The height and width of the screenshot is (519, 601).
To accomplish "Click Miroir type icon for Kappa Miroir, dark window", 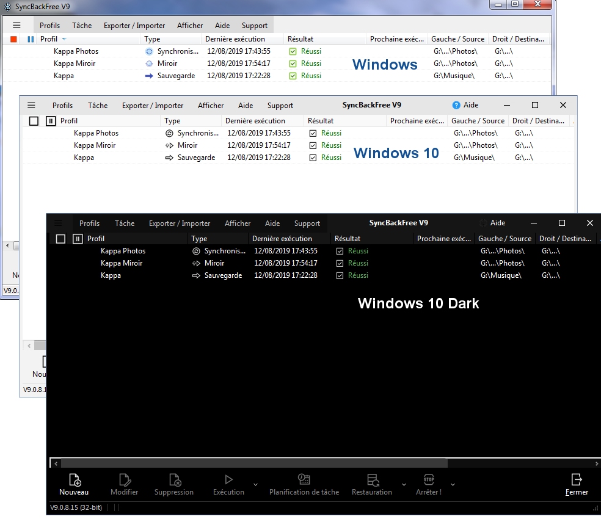I will 196,263.
